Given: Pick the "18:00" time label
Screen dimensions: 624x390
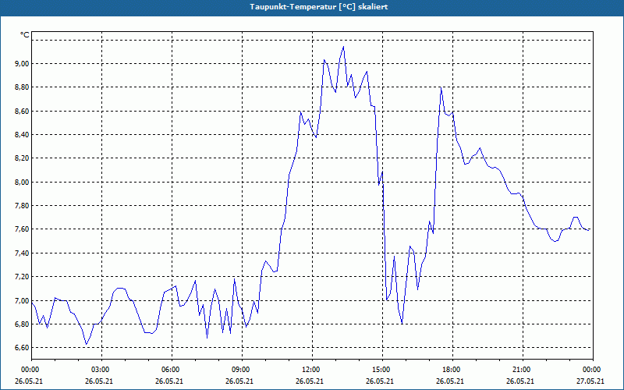Looking at the screenshot, I should (452, 370).
